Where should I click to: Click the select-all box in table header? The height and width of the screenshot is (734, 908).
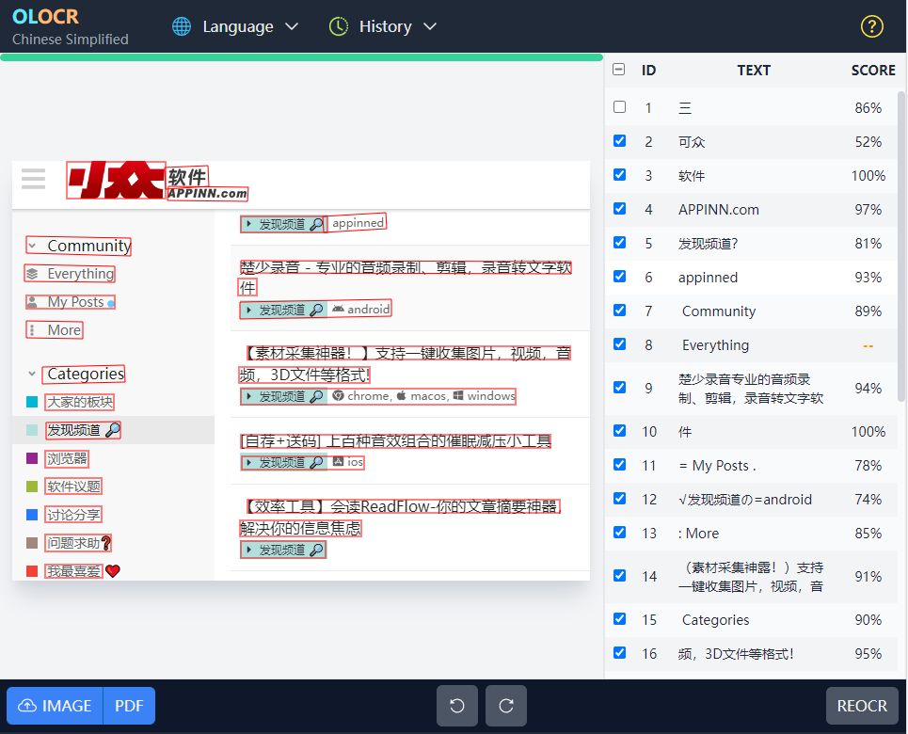[619, 70]
